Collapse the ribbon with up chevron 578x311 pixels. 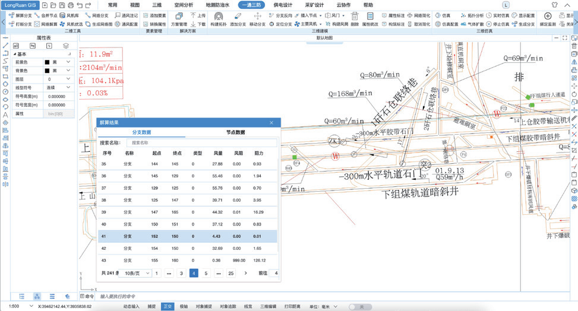click(x=567, y=5)
